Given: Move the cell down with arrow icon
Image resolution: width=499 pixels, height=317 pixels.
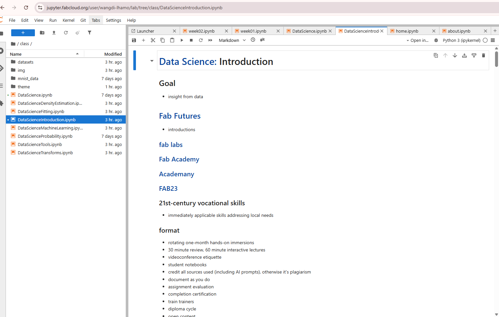Looking at the screenshot, I should click(x=455, y=55).
